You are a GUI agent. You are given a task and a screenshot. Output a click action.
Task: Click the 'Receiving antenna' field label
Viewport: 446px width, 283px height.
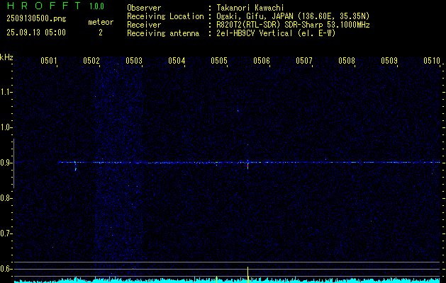pyautogui.click(x=163, y=33)
